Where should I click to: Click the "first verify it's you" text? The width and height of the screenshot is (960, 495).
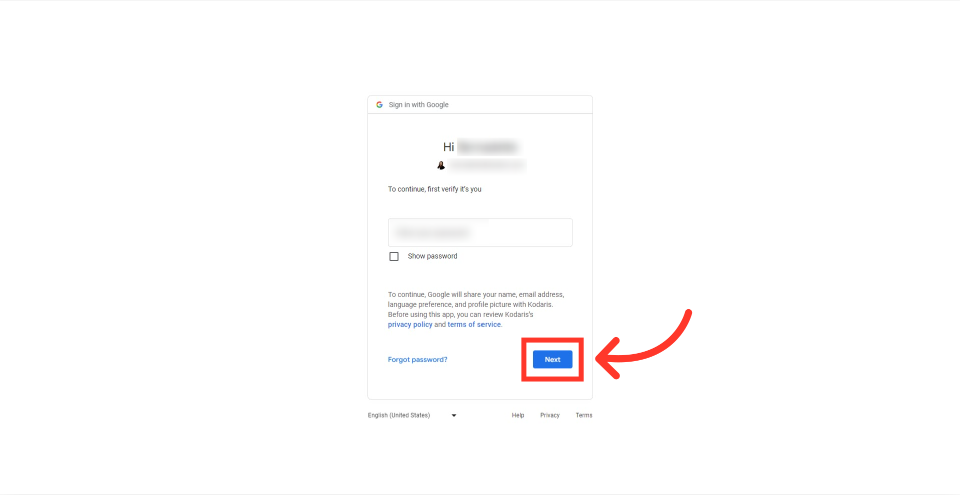[x=454, y=189]
